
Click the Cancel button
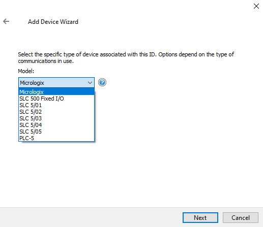tap(241, 218)
